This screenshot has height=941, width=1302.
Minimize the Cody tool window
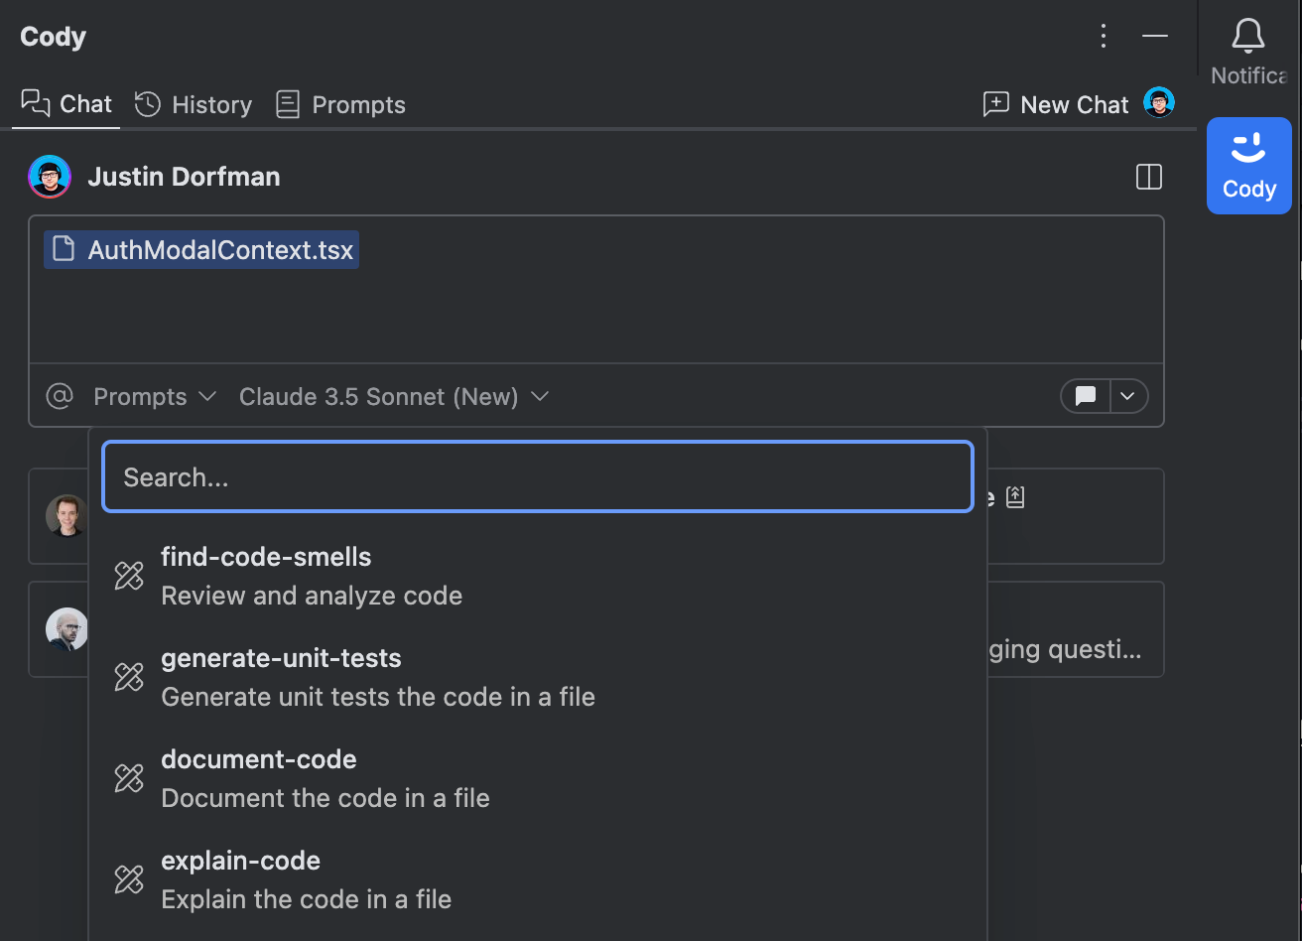point(1155,36)
